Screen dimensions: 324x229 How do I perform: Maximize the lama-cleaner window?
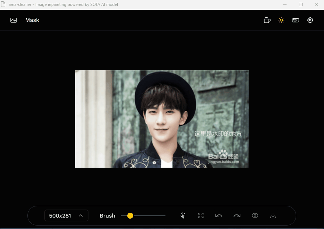point(301,5)
